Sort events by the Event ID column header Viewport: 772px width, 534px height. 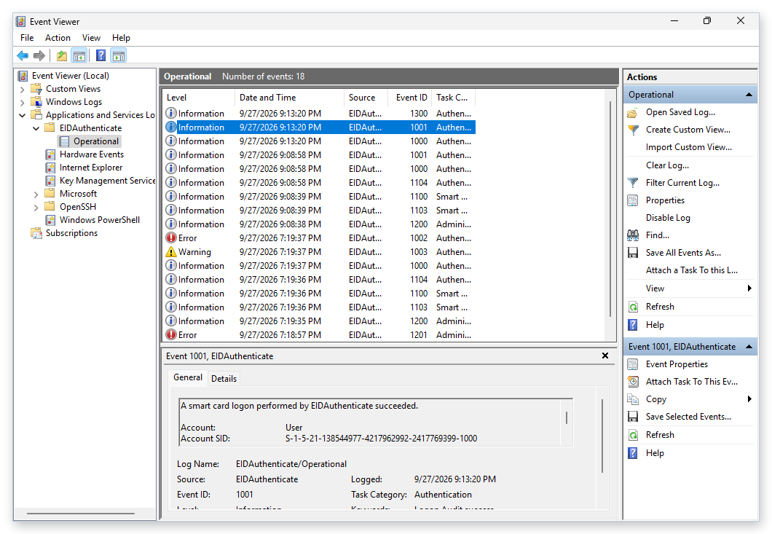(x=411, y=98)
